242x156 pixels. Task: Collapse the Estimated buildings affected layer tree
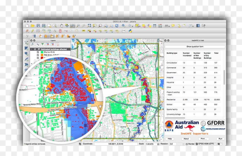point(32,49)
